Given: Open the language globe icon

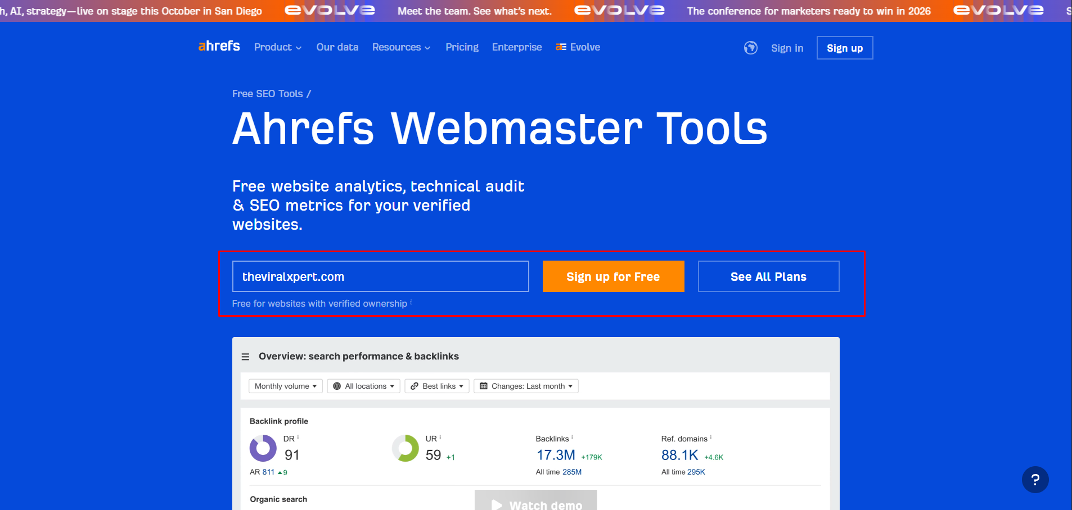Looking at the screenshot, I should point(750,48).
